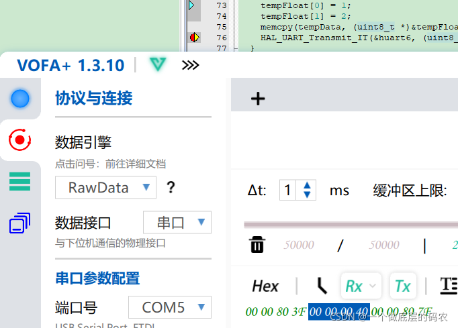Click the 点击问号：前往详细文档 hint
Screen dimensions: 458x328
(110, 164)
